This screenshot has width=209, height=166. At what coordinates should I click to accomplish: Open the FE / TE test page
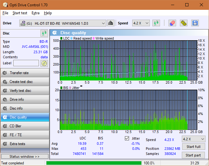[x=25, y=135]
